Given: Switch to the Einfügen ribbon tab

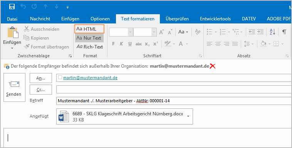Looking at the screenshot, I should tap(70, 19).
